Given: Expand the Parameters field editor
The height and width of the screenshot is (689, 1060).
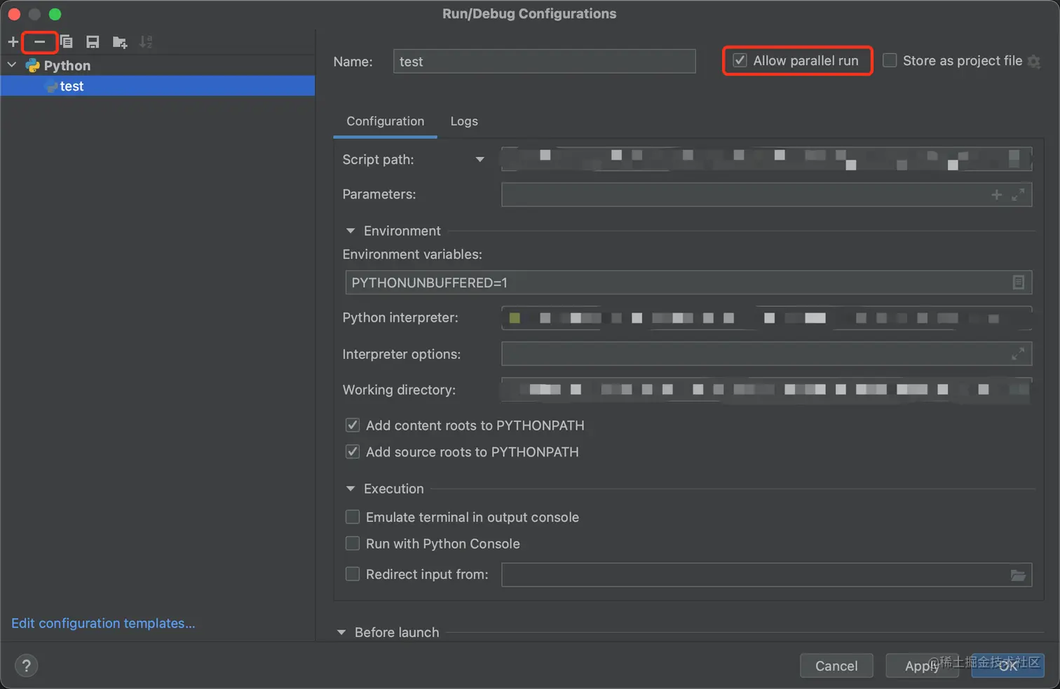Looking at the screenshot, I should click(x=1018, y=195).
